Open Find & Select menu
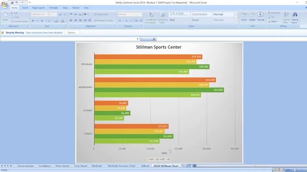Image resolution: width=307 pixels, height=172 pixels. coord(295,18)
